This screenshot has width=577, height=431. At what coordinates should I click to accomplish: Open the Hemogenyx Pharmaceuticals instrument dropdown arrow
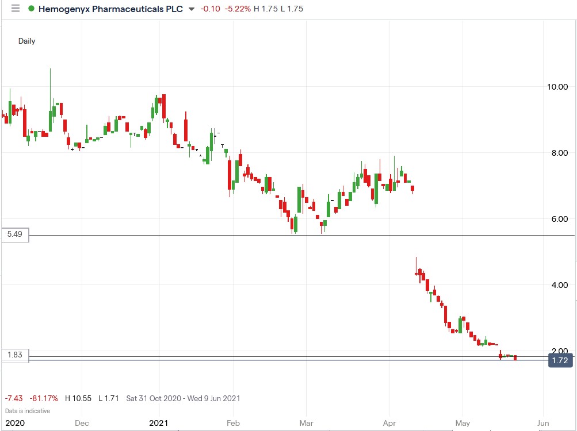(x=191, y=10)
